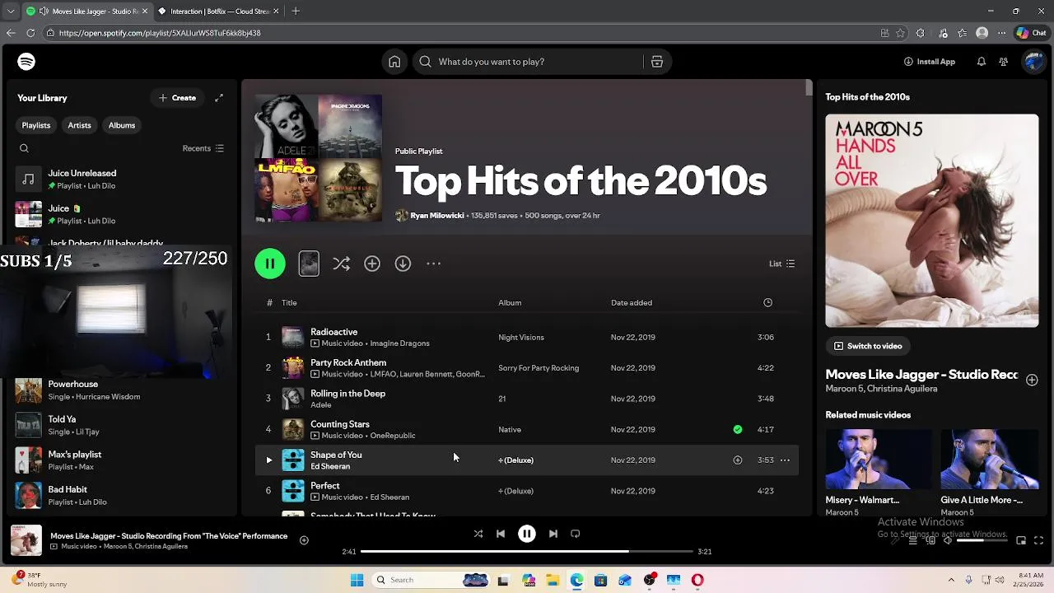This screenshot has height=593, width=1054.
Task: Sort by Date added column header
Action: 632,302
